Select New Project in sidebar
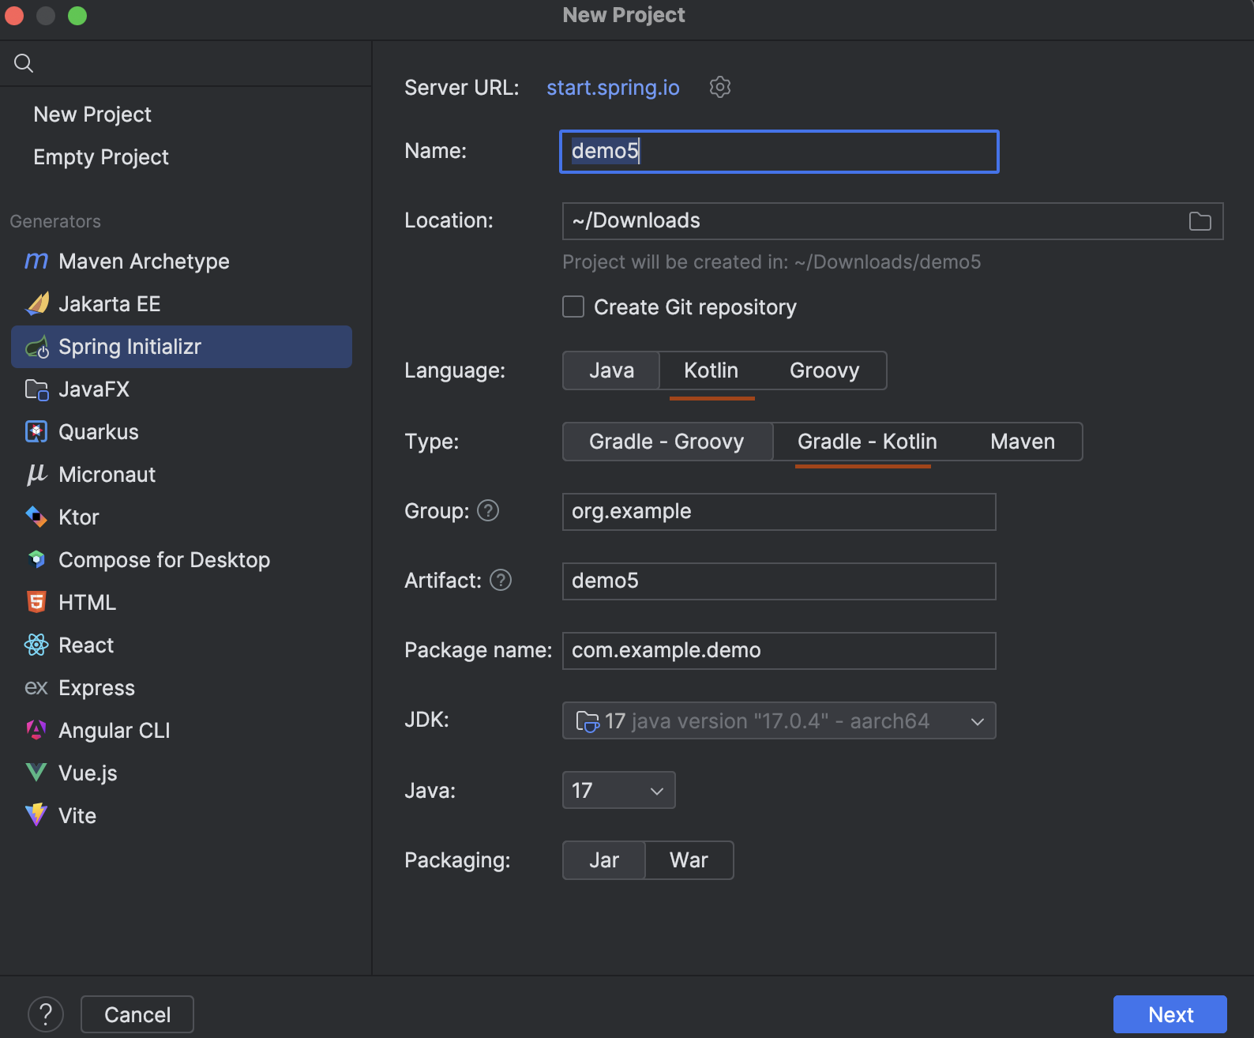 [92, 115]
